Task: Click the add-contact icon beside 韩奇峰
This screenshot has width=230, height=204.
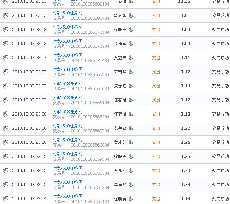Action: tap(131, 72)
